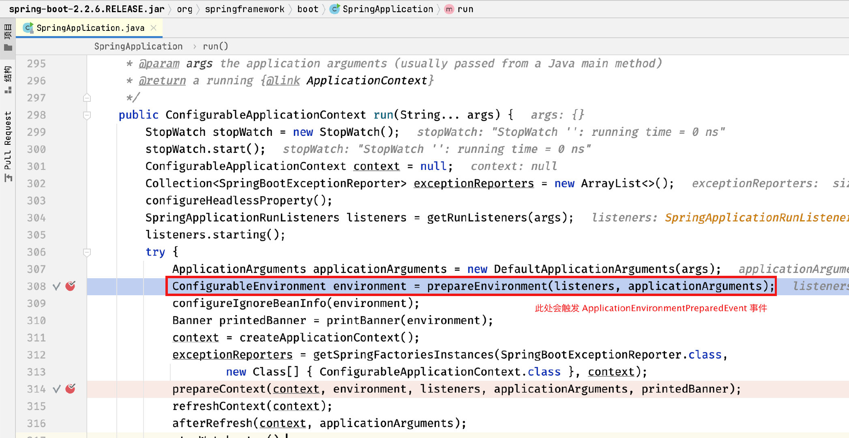Collapse the Javadoc comment fold at line 297
This screenshot has width=849, height=438.
click(87, 98)
